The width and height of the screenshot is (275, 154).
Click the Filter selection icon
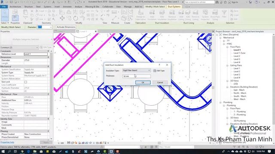pyautogui.click(x=224, y=14)
